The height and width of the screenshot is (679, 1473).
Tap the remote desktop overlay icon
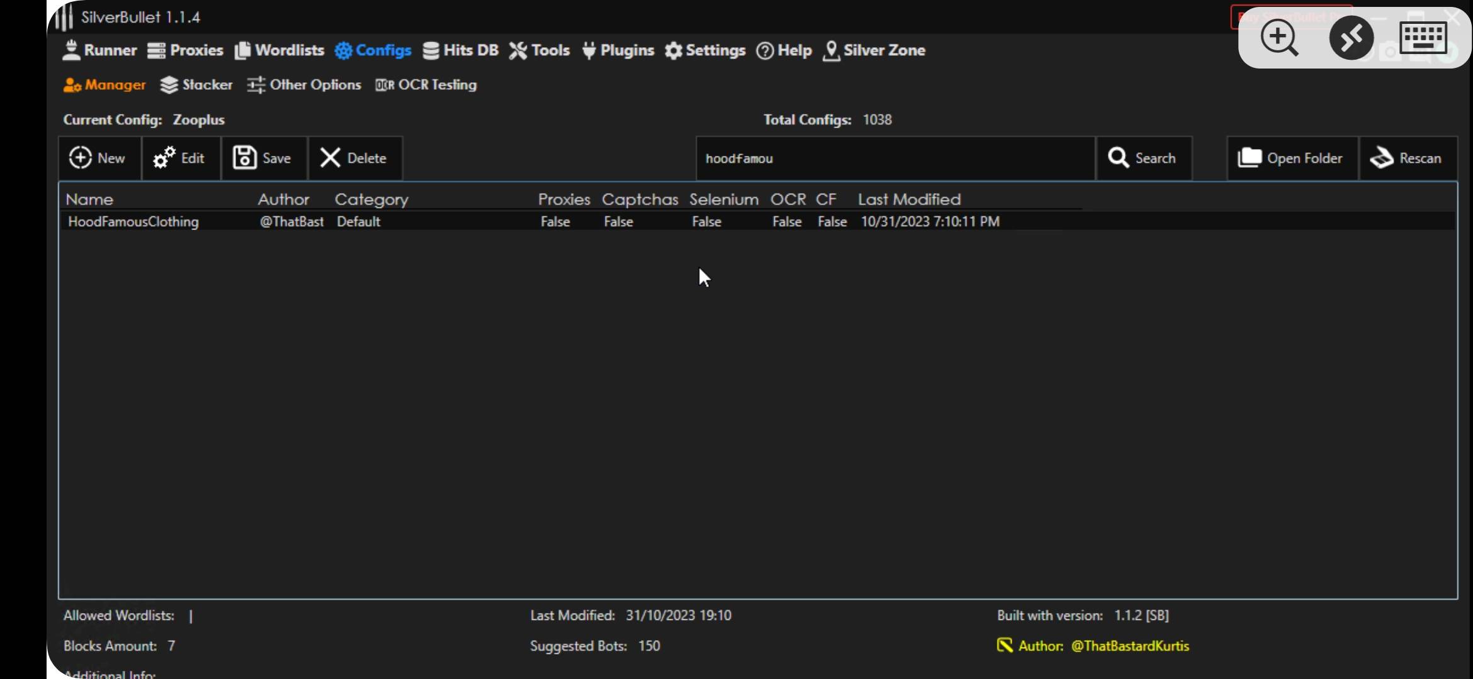click(1351, 38)
